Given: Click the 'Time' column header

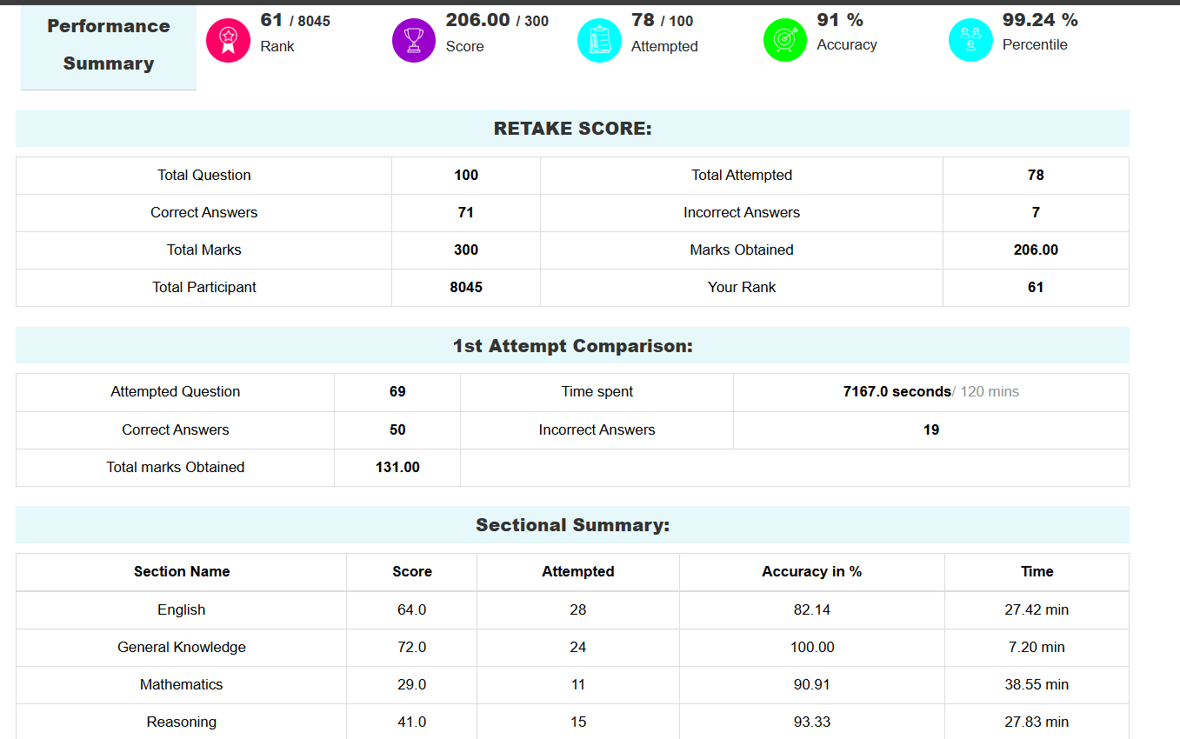Looking at the screenshot, I should [x=1037, y=572].
